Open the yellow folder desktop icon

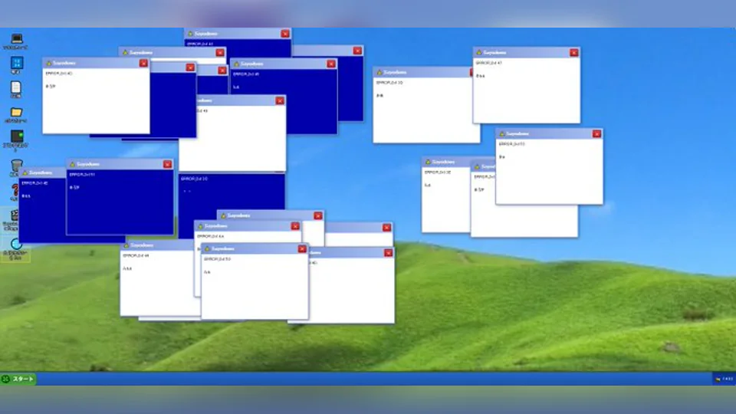(x=16, y=112)
